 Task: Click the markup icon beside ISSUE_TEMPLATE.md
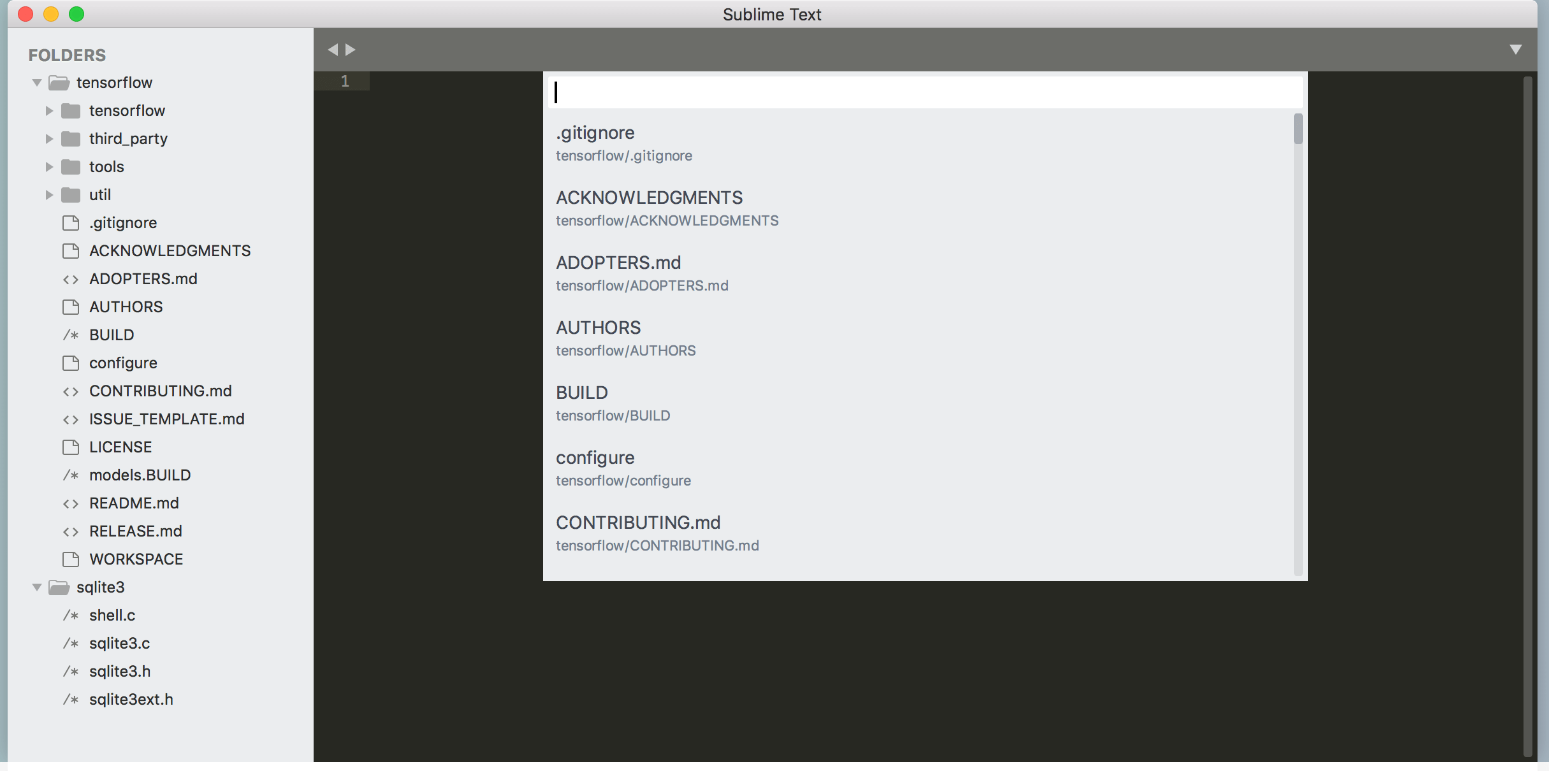(71, 420)
